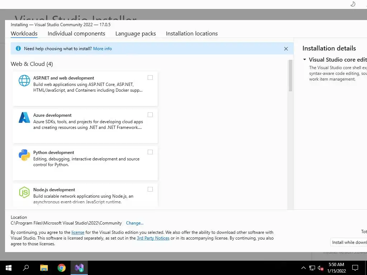The image size is (367, 275).
Task: Click Visual Studio Installer taskbar icon
Action: (79, 267)
